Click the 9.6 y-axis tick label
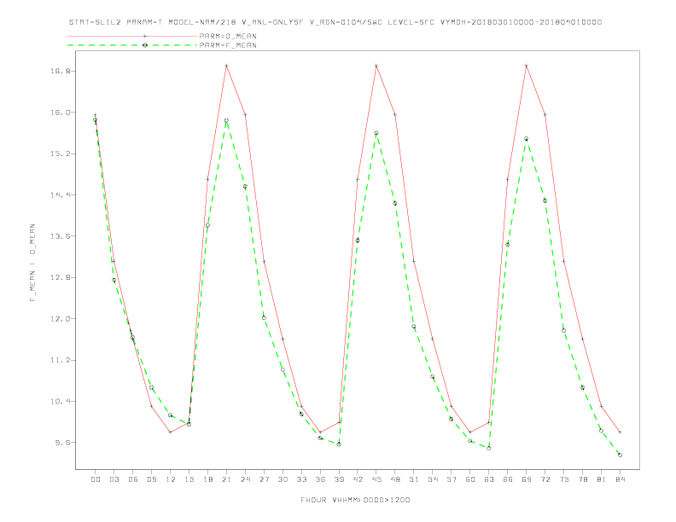 point(61,443)
